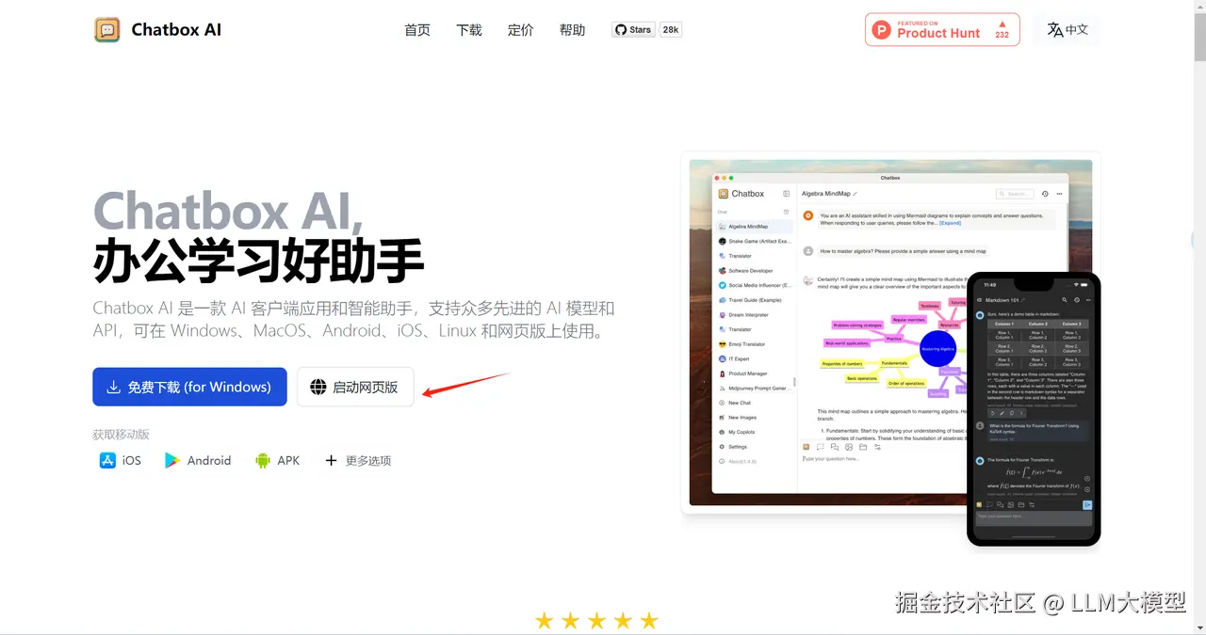Open the 首页 navigation item
1206x635 pixels.
point(417,30)
